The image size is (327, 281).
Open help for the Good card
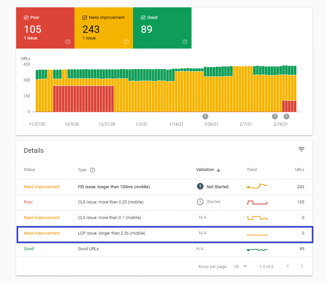click(185, 42)
